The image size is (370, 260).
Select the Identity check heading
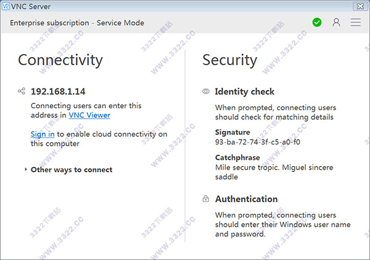(x=245, y=92)
